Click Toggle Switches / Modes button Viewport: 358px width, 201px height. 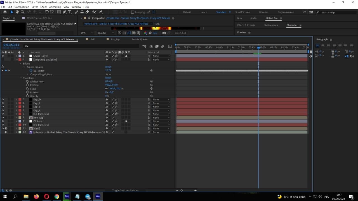pos(125,190)
